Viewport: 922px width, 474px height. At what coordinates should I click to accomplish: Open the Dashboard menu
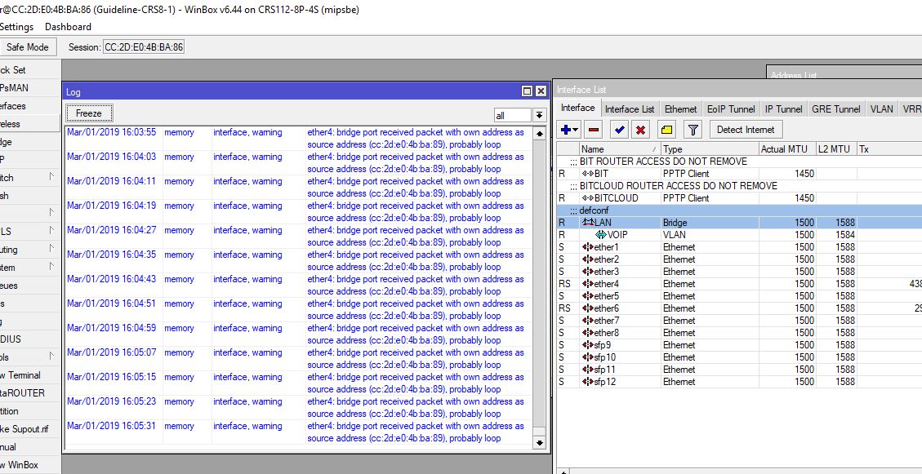[69, 27]
